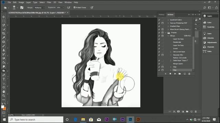Open the Adjustments panel button
The width and height of the screenshot is (220, 123).
click(x=210, y=42)
